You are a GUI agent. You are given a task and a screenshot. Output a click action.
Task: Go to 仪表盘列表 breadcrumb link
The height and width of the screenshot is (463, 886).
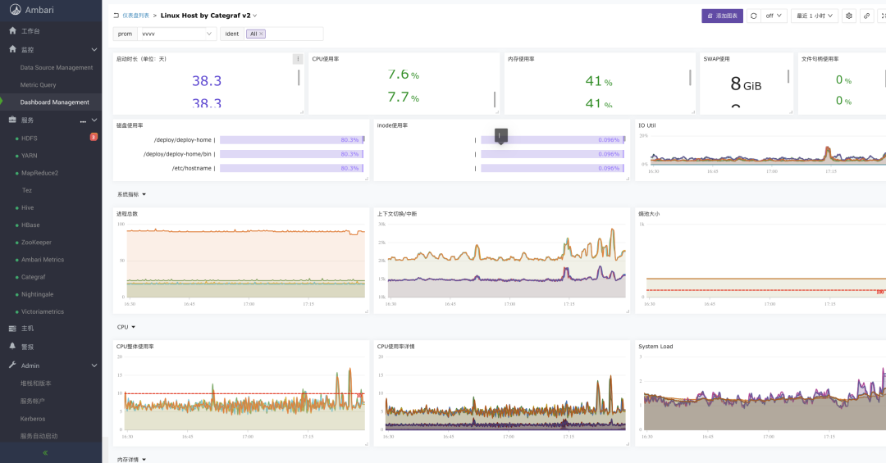[135, 16]
